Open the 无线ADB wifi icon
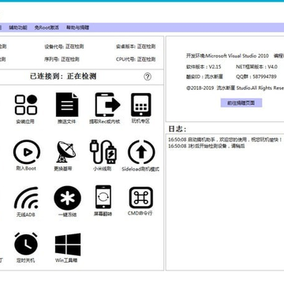The width and height of the screenshot is (284, 284). click(x=26, y=197)
